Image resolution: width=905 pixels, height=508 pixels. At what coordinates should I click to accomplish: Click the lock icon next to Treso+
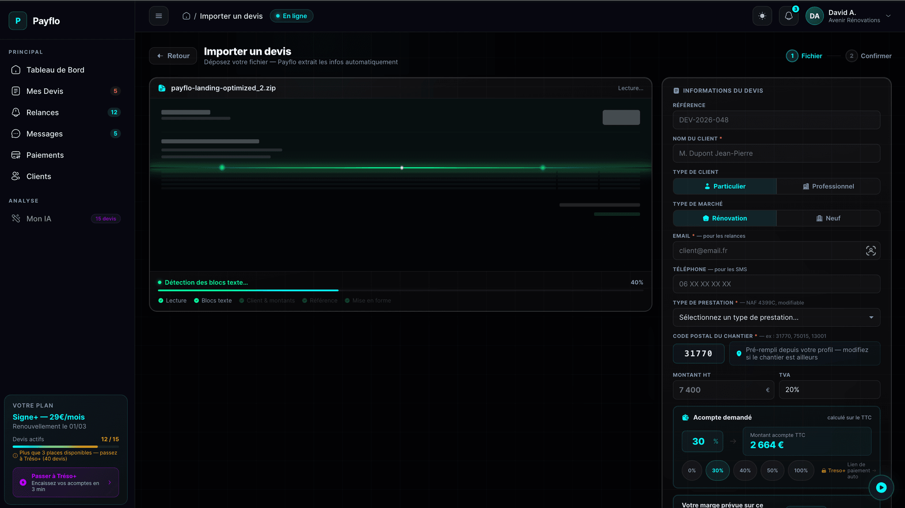(x=824, y=471)
